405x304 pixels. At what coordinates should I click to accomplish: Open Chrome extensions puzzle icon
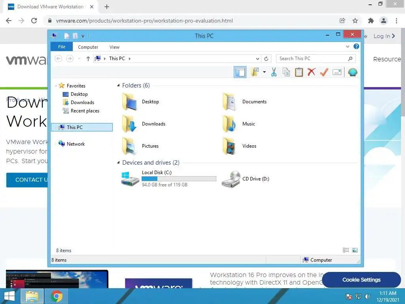point(371,21)
